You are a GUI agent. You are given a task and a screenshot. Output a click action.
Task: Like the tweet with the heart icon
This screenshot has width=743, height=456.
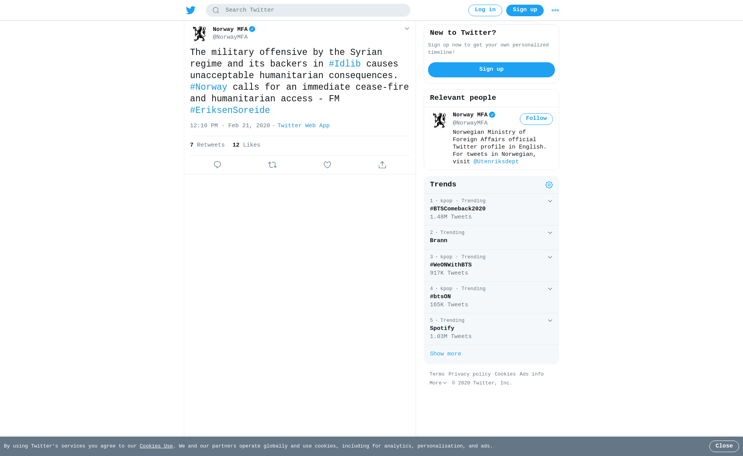(x=327, y=165)
